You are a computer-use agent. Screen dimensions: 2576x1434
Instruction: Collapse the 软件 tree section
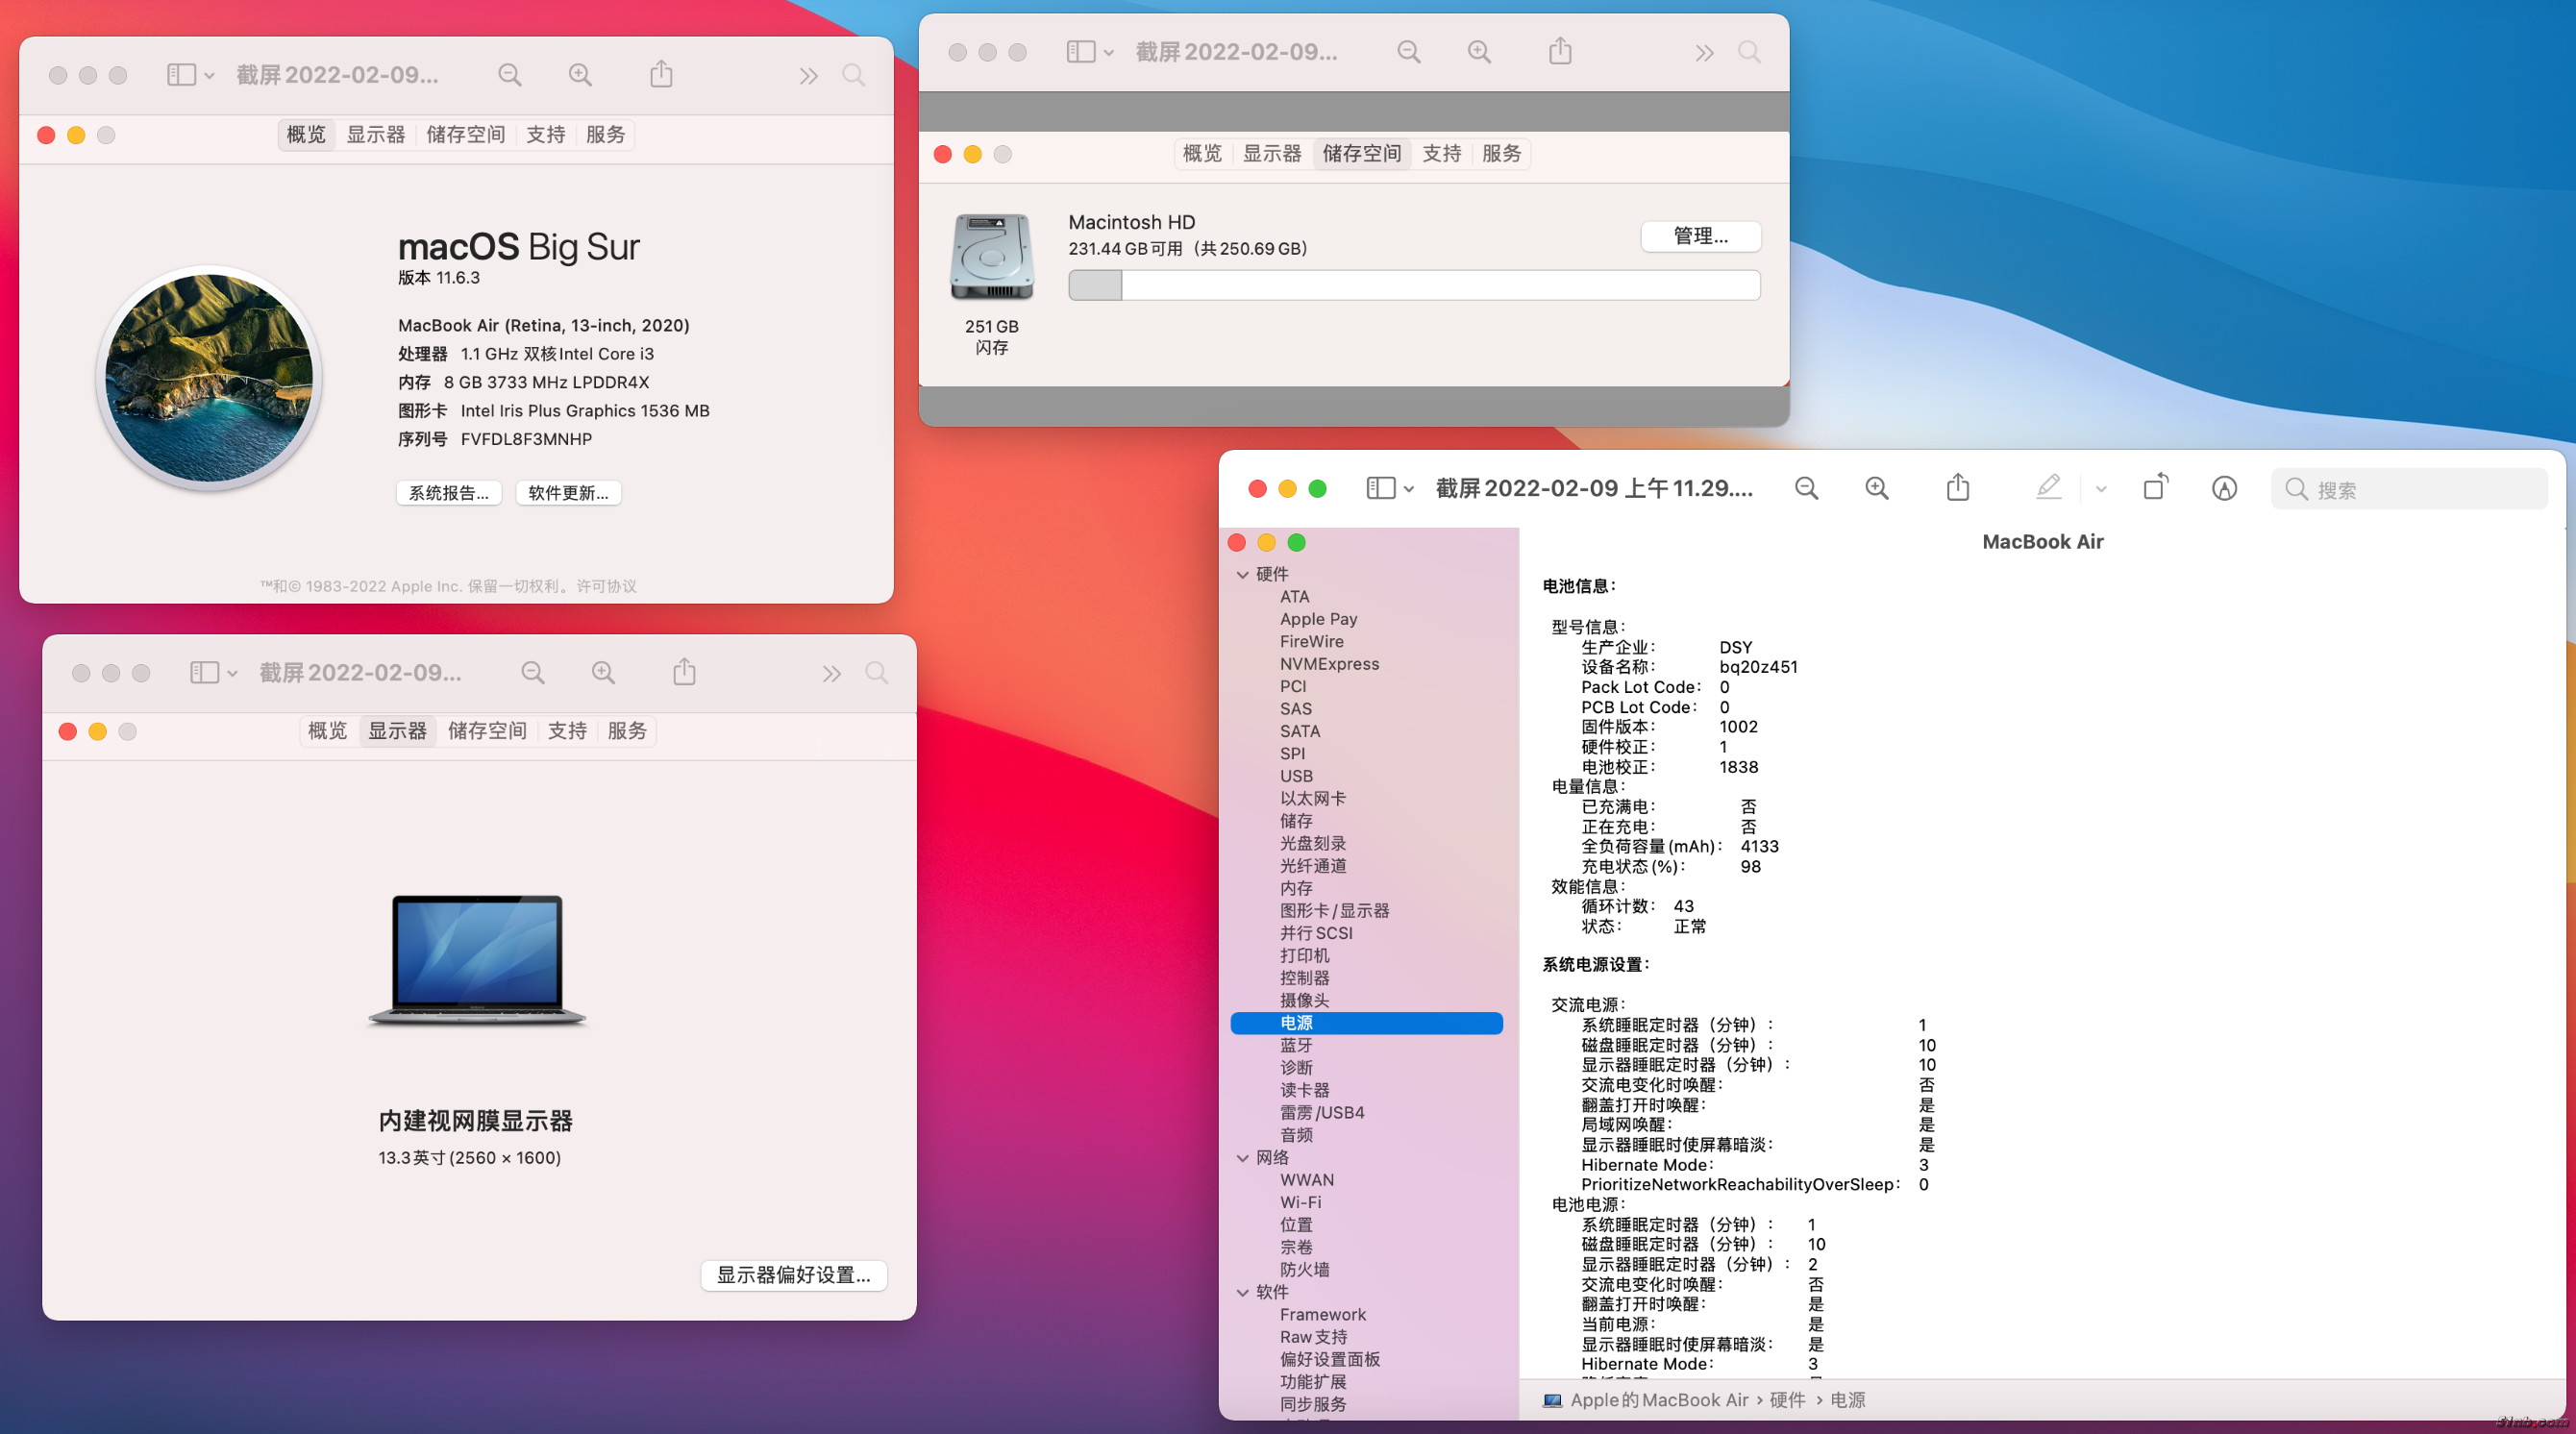[1243, 1292]
